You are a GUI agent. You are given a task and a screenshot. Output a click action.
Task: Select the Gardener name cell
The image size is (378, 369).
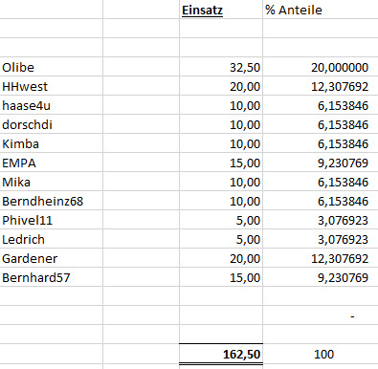click(x=52, y=258)
